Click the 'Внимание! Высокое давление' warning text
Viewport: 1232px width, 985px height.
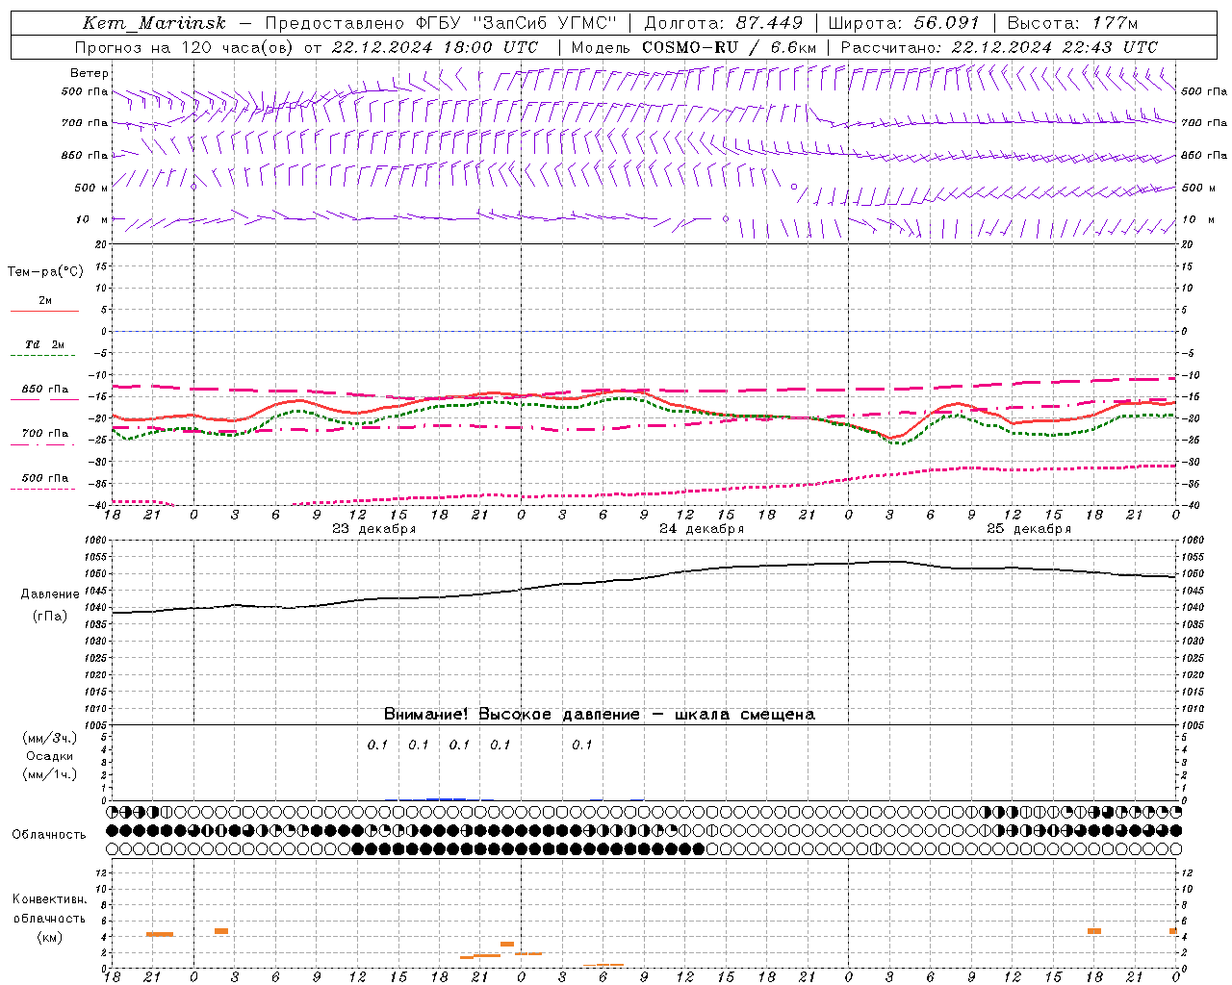point(511,715)
